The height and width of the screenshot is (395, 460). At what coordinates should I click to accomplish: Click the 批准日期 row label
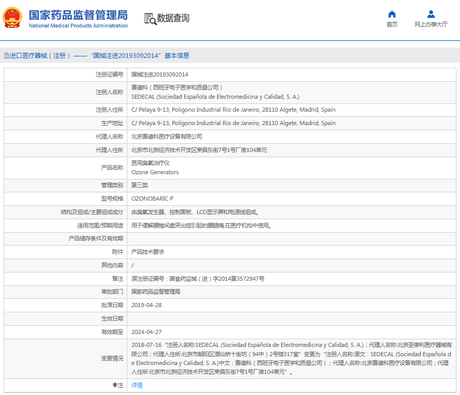tap(112, 306)
